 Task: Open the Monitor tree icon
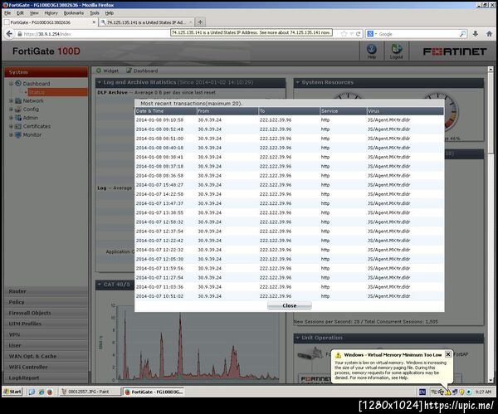point(18,135)
